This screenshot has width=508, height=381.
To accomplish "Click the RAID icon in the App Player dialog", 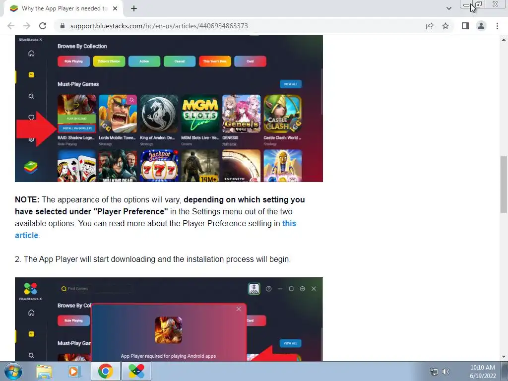I will pos(169,330).
